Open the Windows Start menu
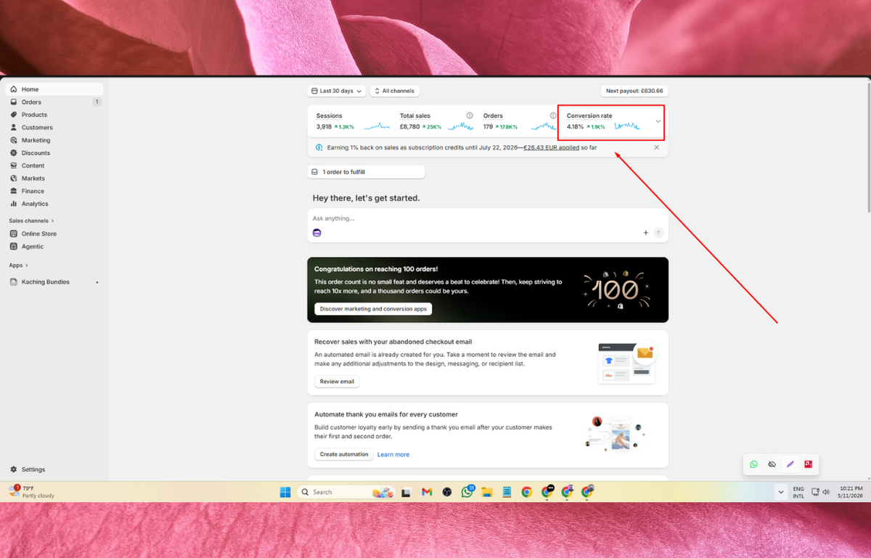Viewport: 871px width, 558px height. [x=285, y=492]
